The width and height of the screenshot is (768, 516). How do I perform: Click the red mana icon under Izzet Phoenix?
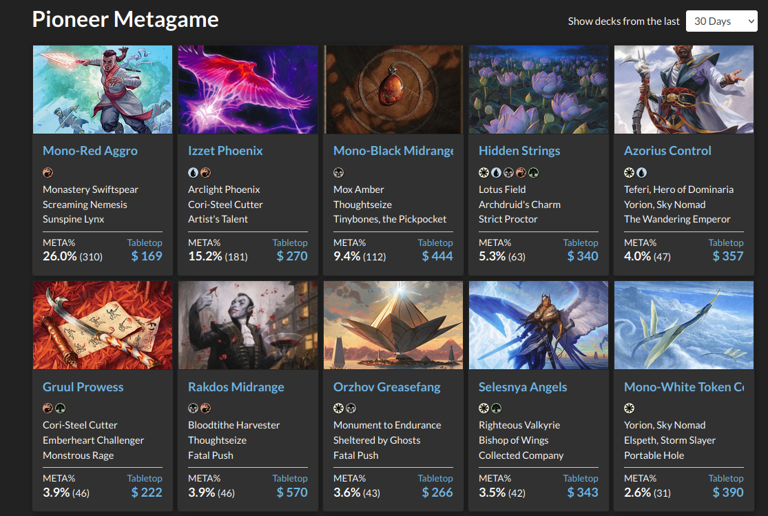[206, 172]
